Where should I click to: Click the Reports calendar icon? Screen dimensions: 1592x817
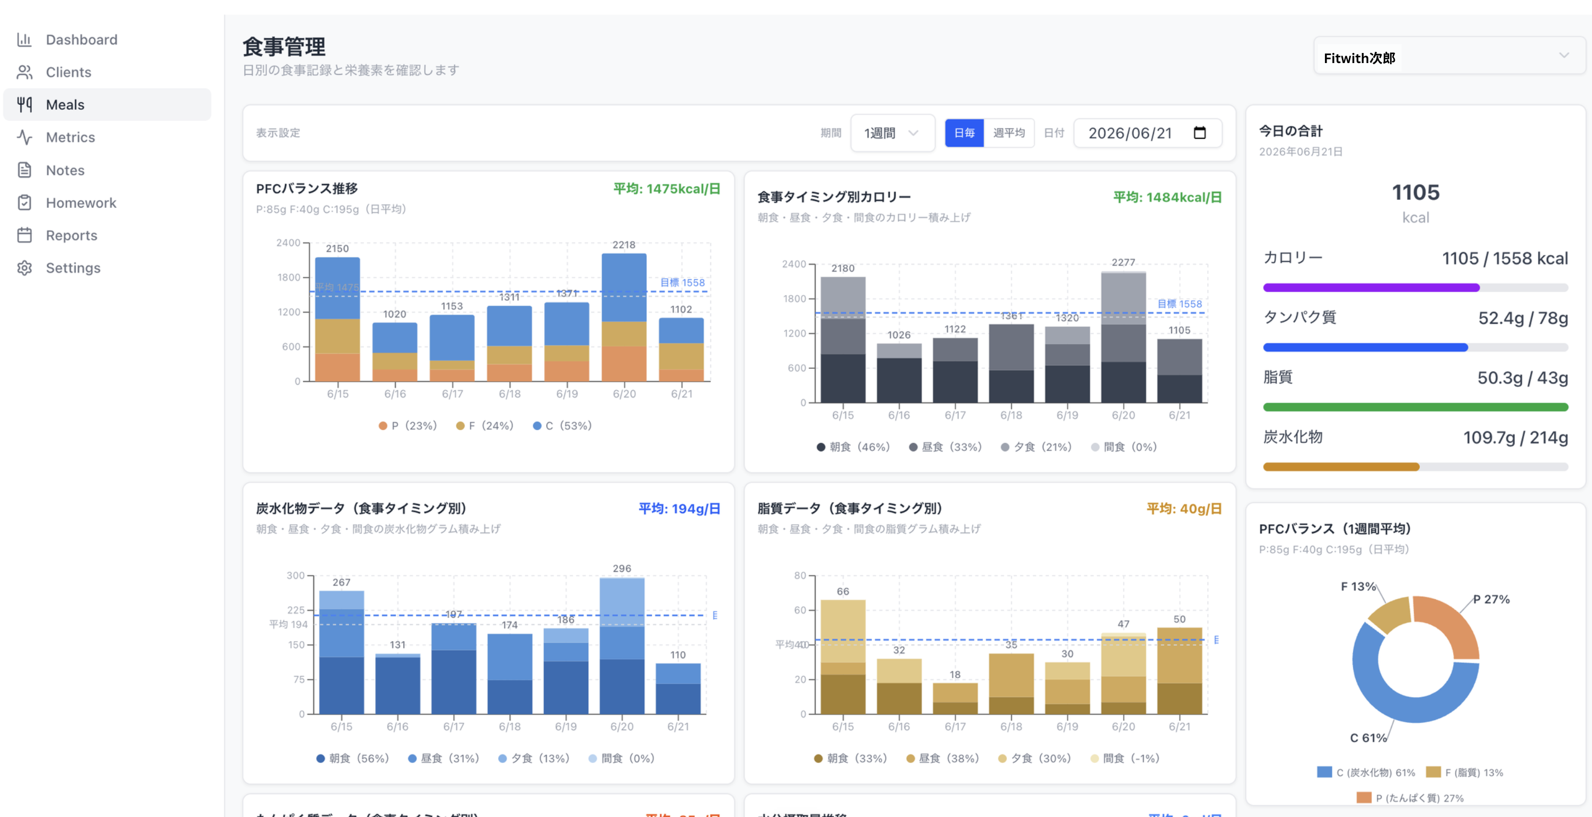24,235
